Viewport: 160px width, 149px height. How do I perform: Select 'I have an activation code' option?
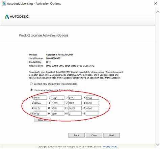(x=31, y=90)
